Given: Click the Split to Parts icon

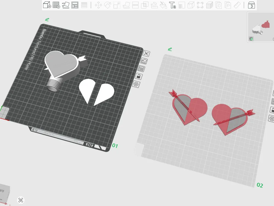Looking at the screenshot, I should (228, 5).
